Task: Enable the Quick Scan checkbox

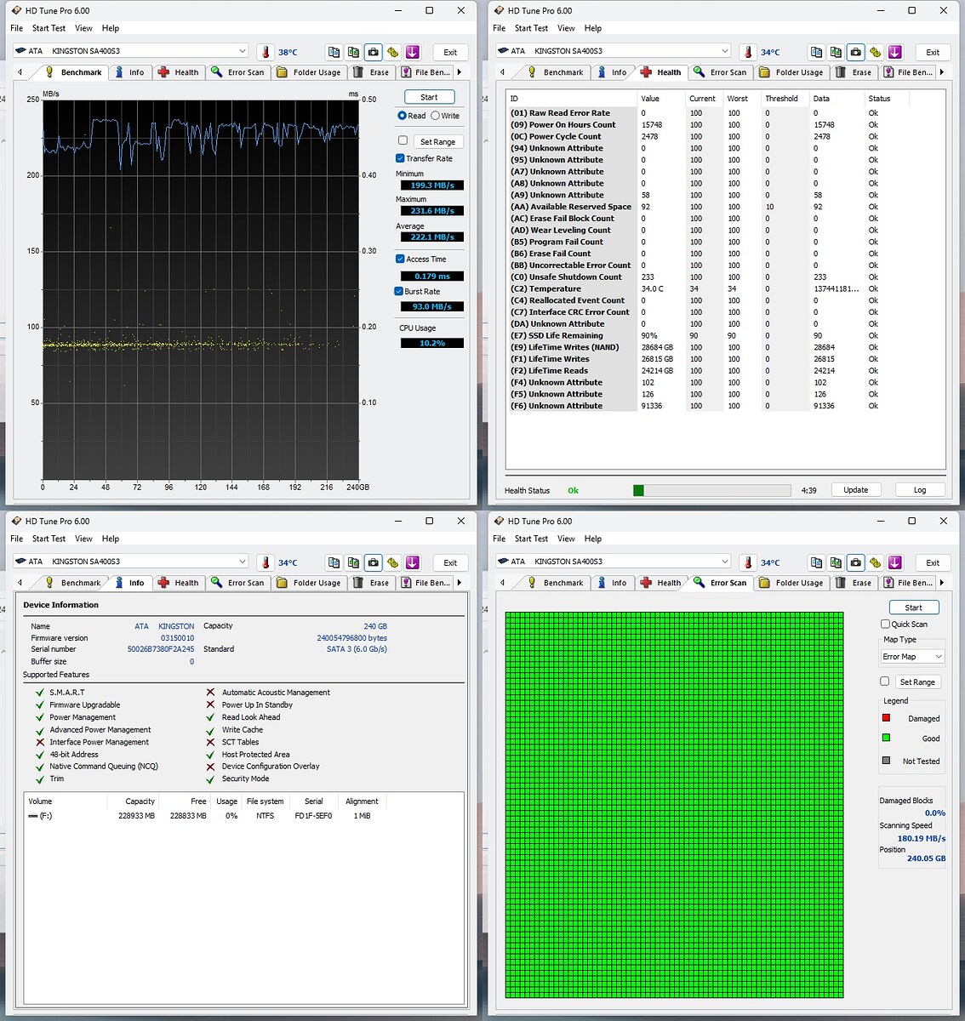Action: coord(885,624)
